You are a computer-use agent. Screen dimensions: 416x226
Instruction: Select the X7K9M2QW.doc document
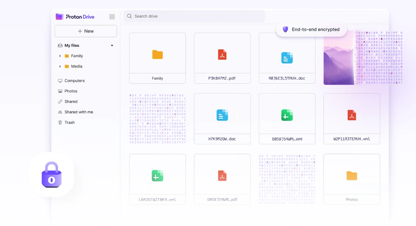click(x=222, y=119)
